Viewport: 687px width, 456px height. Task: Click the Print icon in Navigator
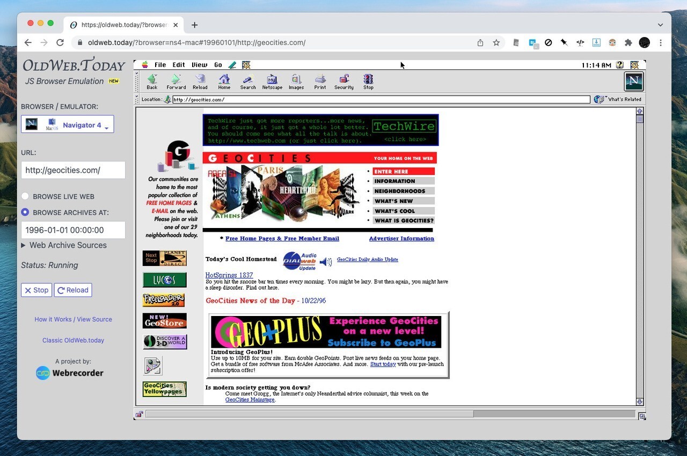click(x=320, y=81)
